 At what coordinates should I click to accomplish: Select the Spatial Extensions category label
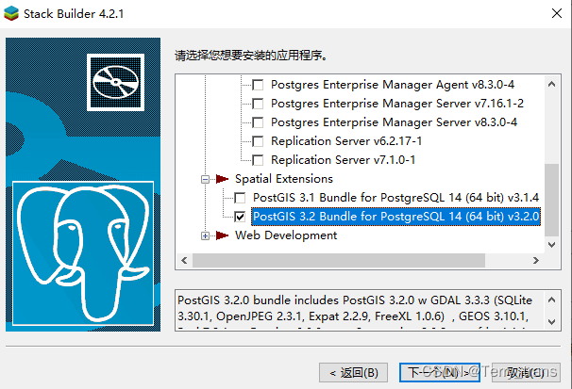click(284, 179)
